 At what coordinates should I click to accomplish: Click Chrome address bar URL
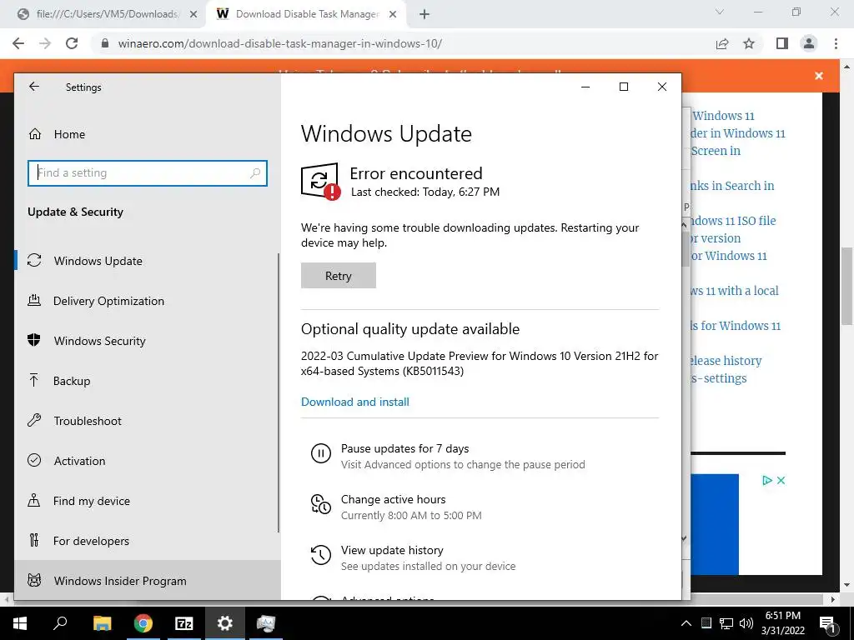tap(280, 43)
